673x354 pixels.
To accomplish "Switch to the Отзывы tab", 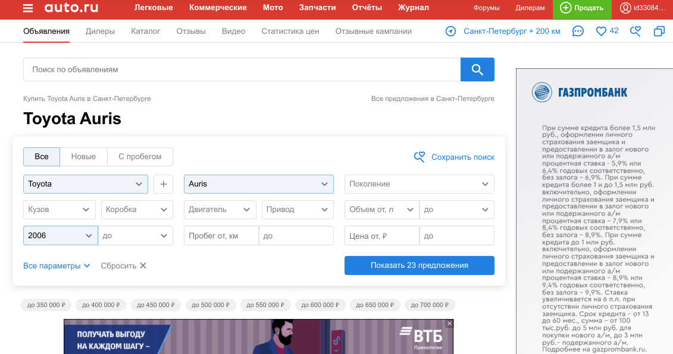I will [191, 31].
